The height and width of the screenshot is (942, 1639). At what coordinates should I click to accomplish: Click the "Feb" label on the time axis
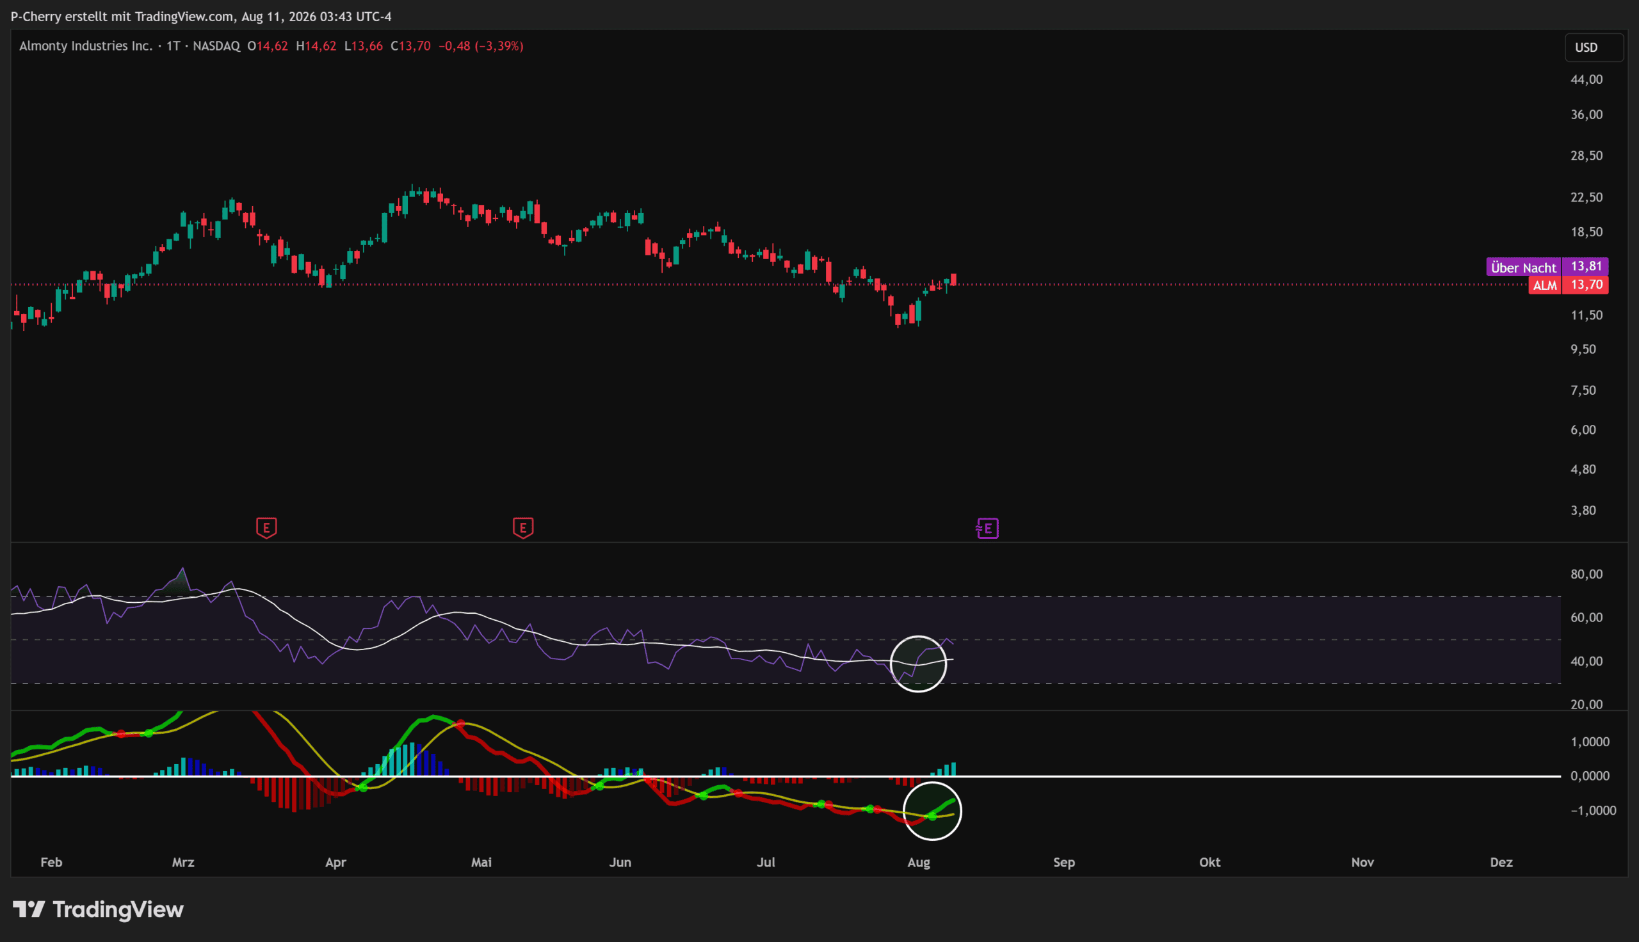point(51,863)
